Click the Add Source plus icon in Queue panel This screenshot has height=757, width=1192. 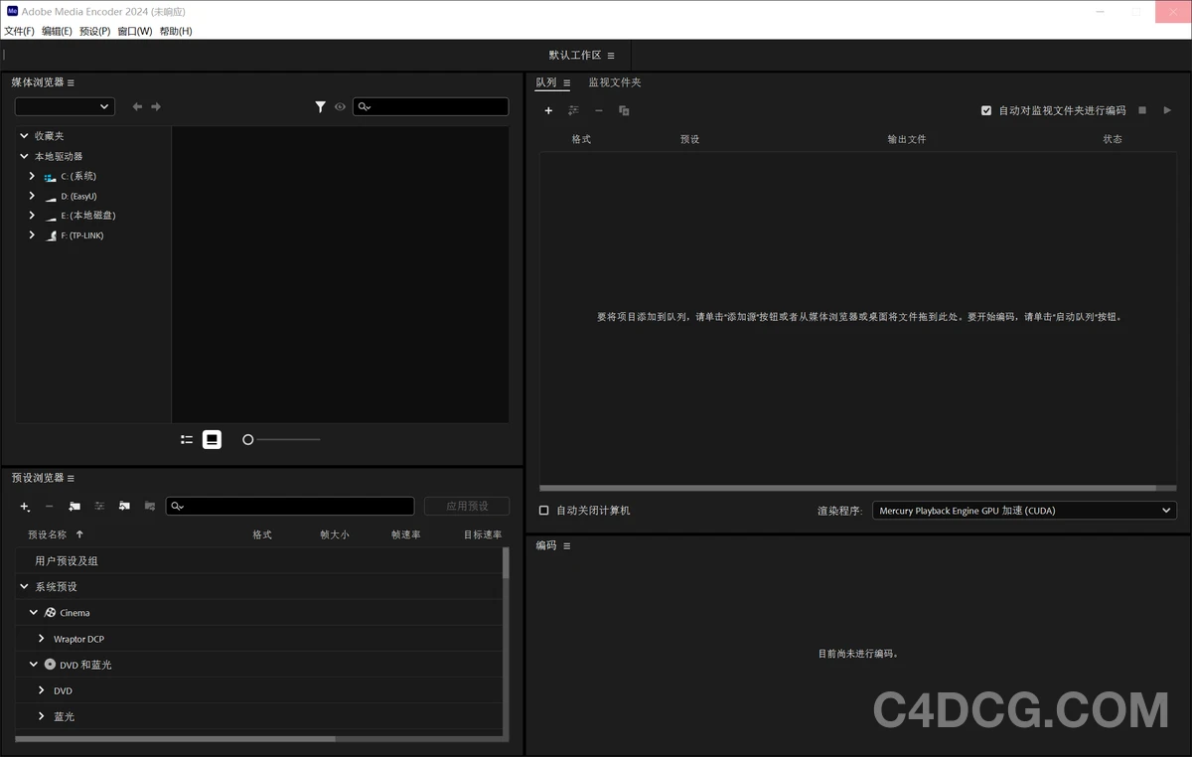coord(548,110)
